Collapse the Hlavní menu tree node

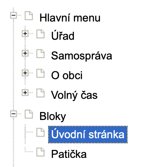[x=13, y=15]
